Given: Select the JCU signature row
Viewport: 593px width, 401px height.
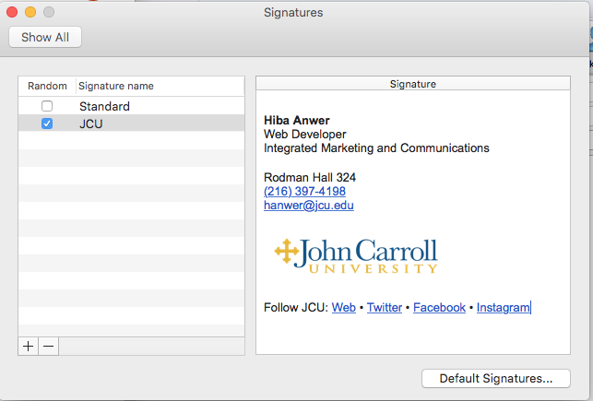Looking at the screenshot, I should coord(131,124).
